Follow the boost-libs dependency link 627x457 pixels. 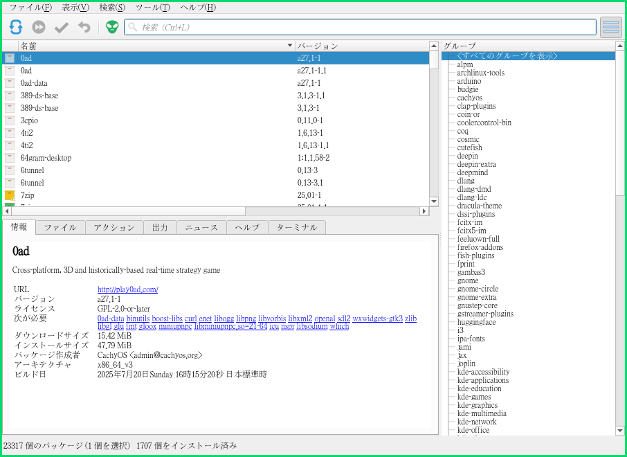pyautogui.click(x=167, y=319)
